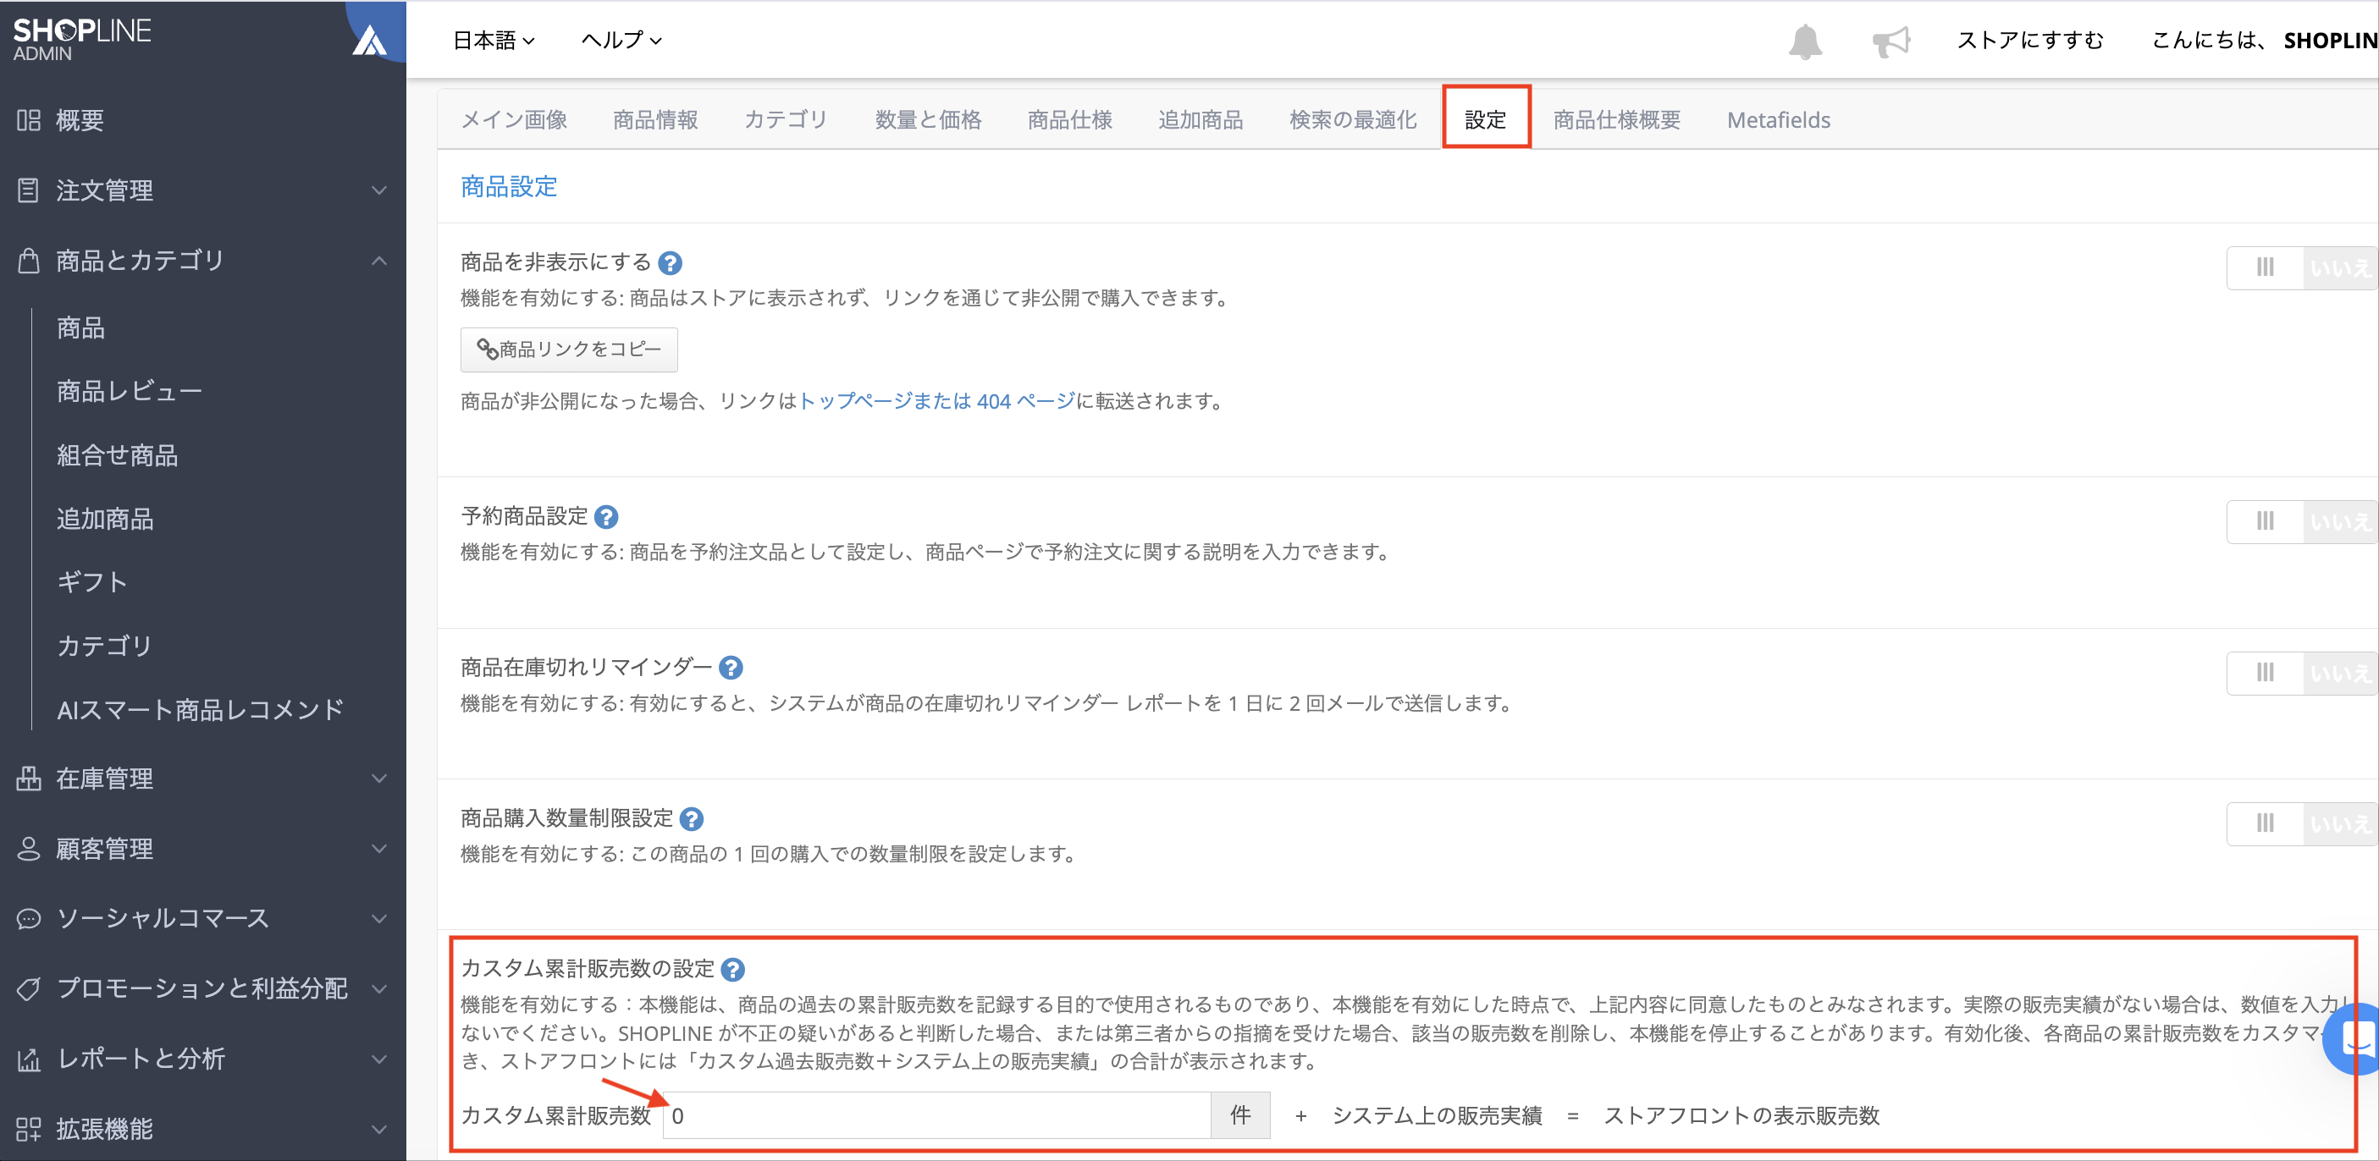2379x1161 pixels.
Task: Click the 商品とカテゴリ shopping bag icon
Action: [29, 261]
